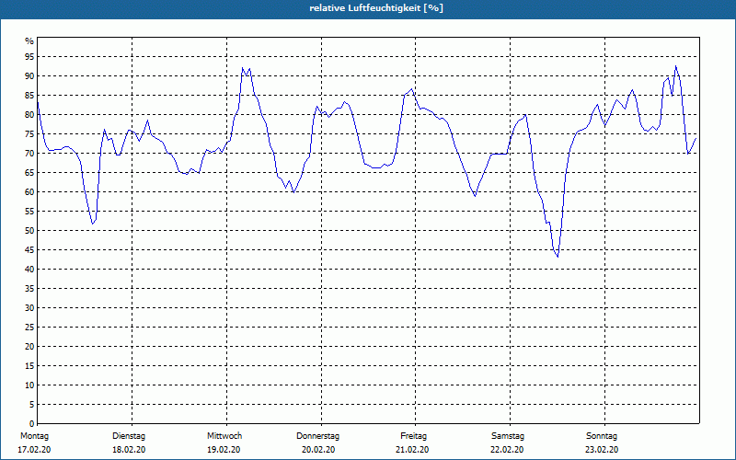736x460 pixels.
Task: Select the Samstag 22.02.20 date label
Action: point(508,443)
